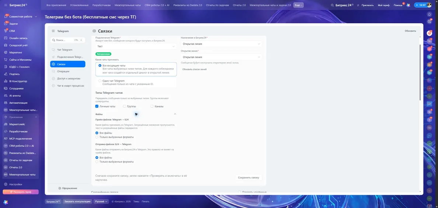Check the Каналы checkbox
This screenshot has height=208, width=438.
coord(152,107)
